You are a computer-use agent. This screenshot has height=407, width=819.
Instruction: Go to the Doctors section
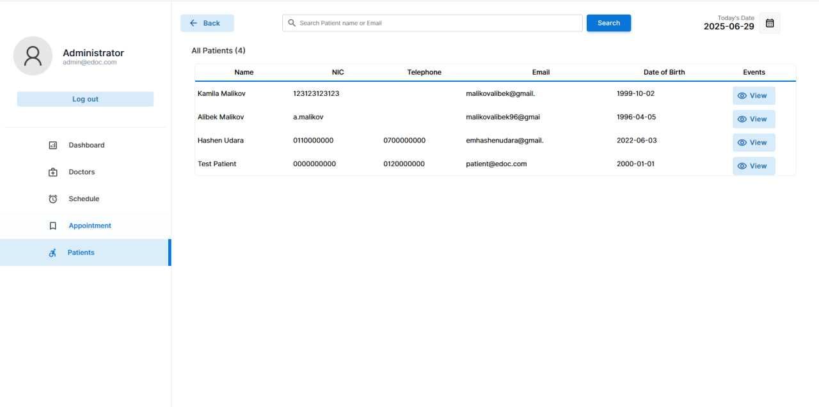coord(86,172)
